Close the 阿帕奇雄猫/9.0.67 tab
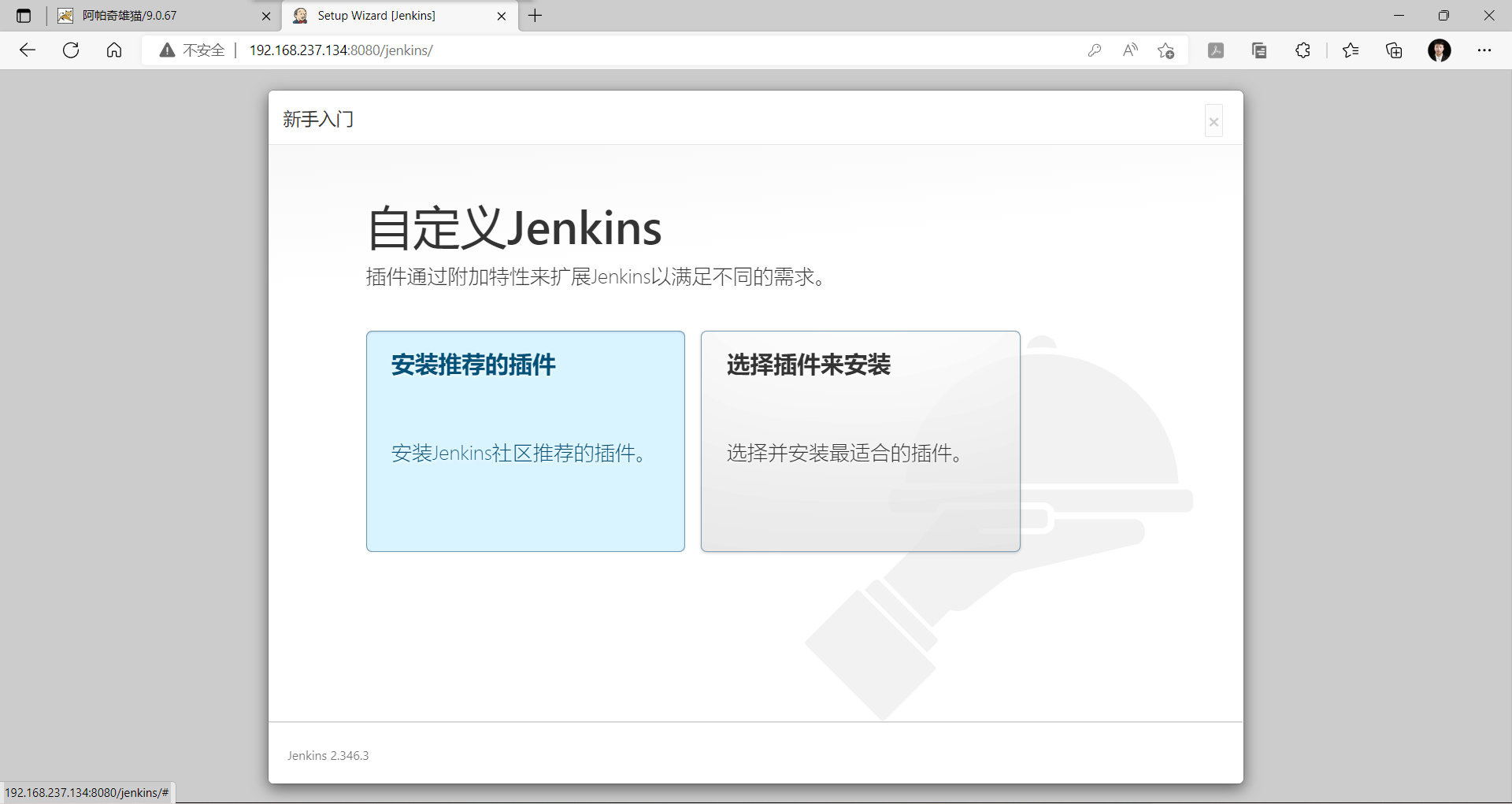 (x=266, y=16)
